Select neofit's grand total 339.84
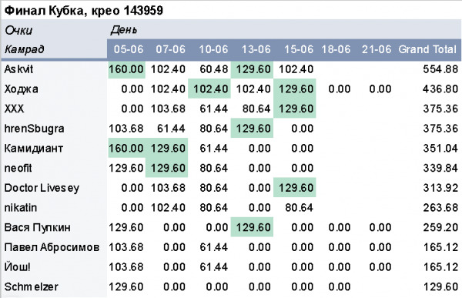 tap(440, 168)
